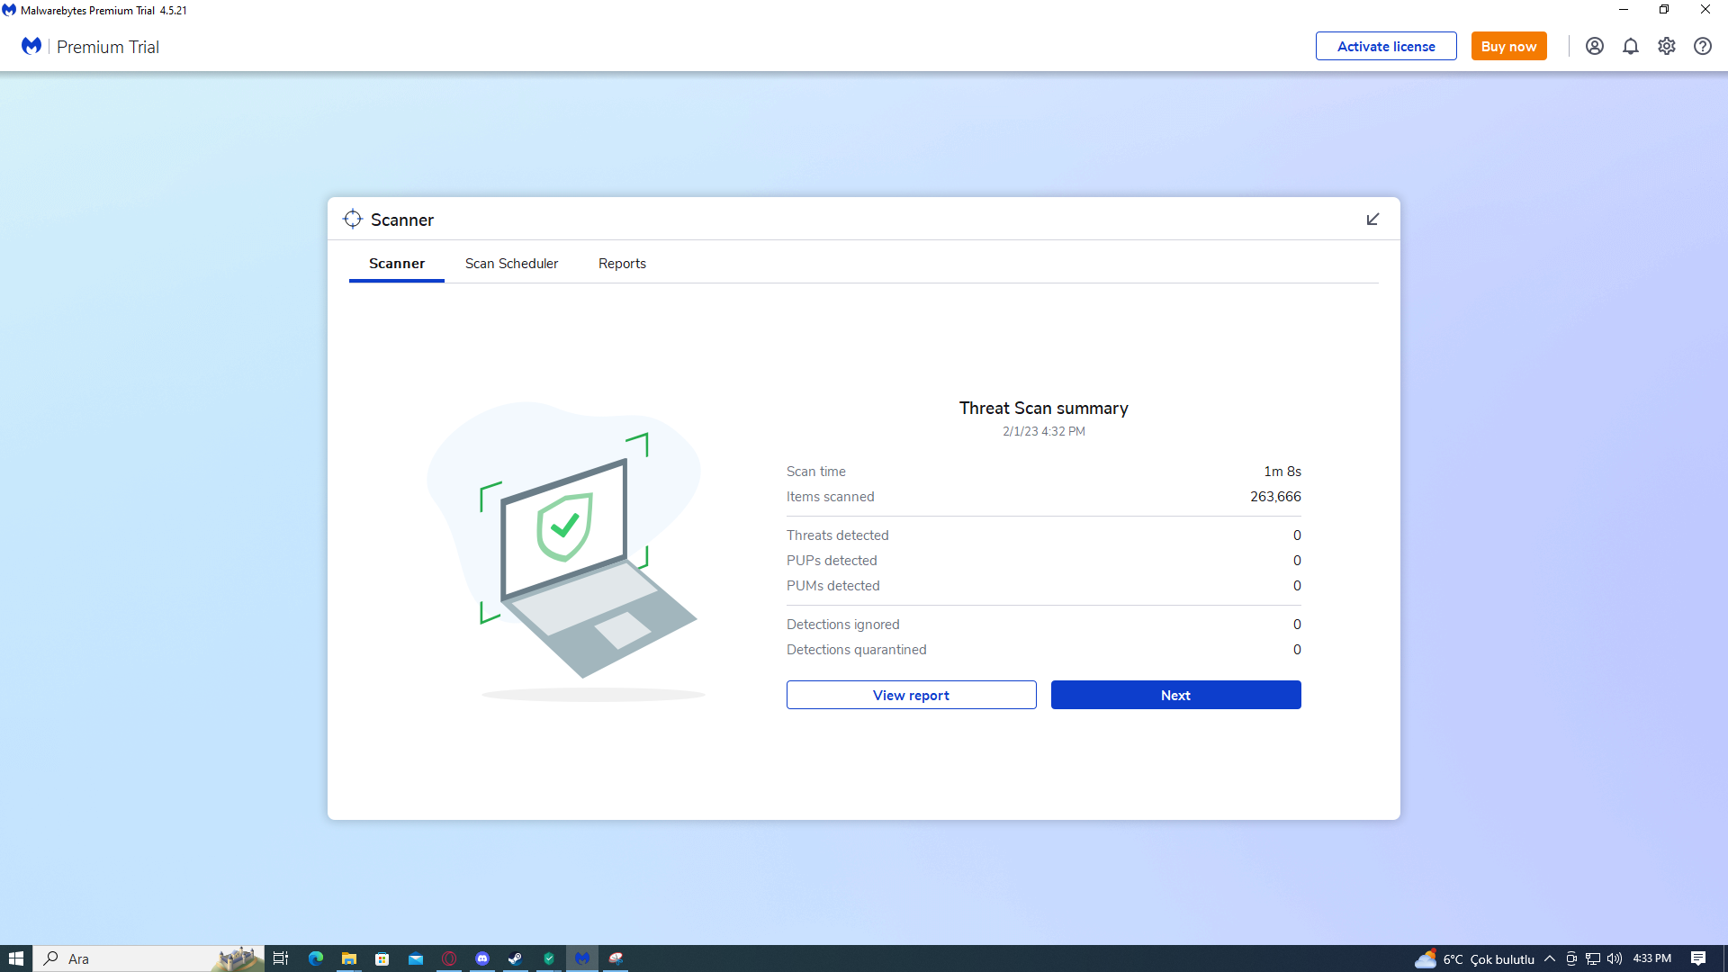Open the account profile icon
The image size is (1728, 972).
[1594, 46]
